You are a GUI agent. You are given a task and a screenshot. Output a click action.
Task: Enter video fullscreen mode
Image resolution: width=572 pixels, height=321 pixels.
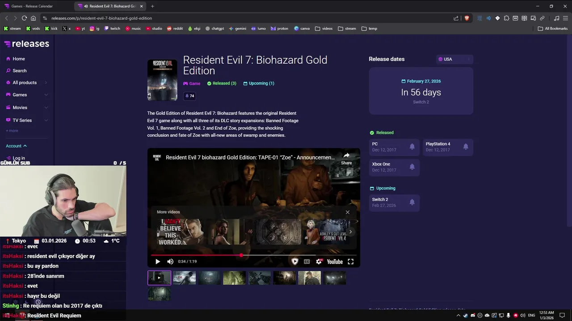click(351, 262)
